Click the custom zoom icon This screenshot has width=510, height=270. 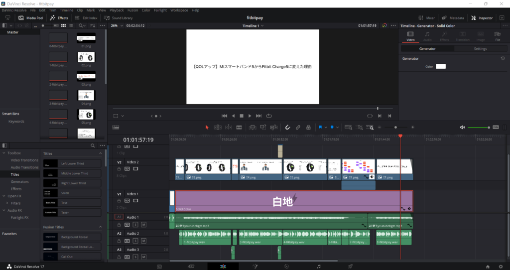click(370, 128)
